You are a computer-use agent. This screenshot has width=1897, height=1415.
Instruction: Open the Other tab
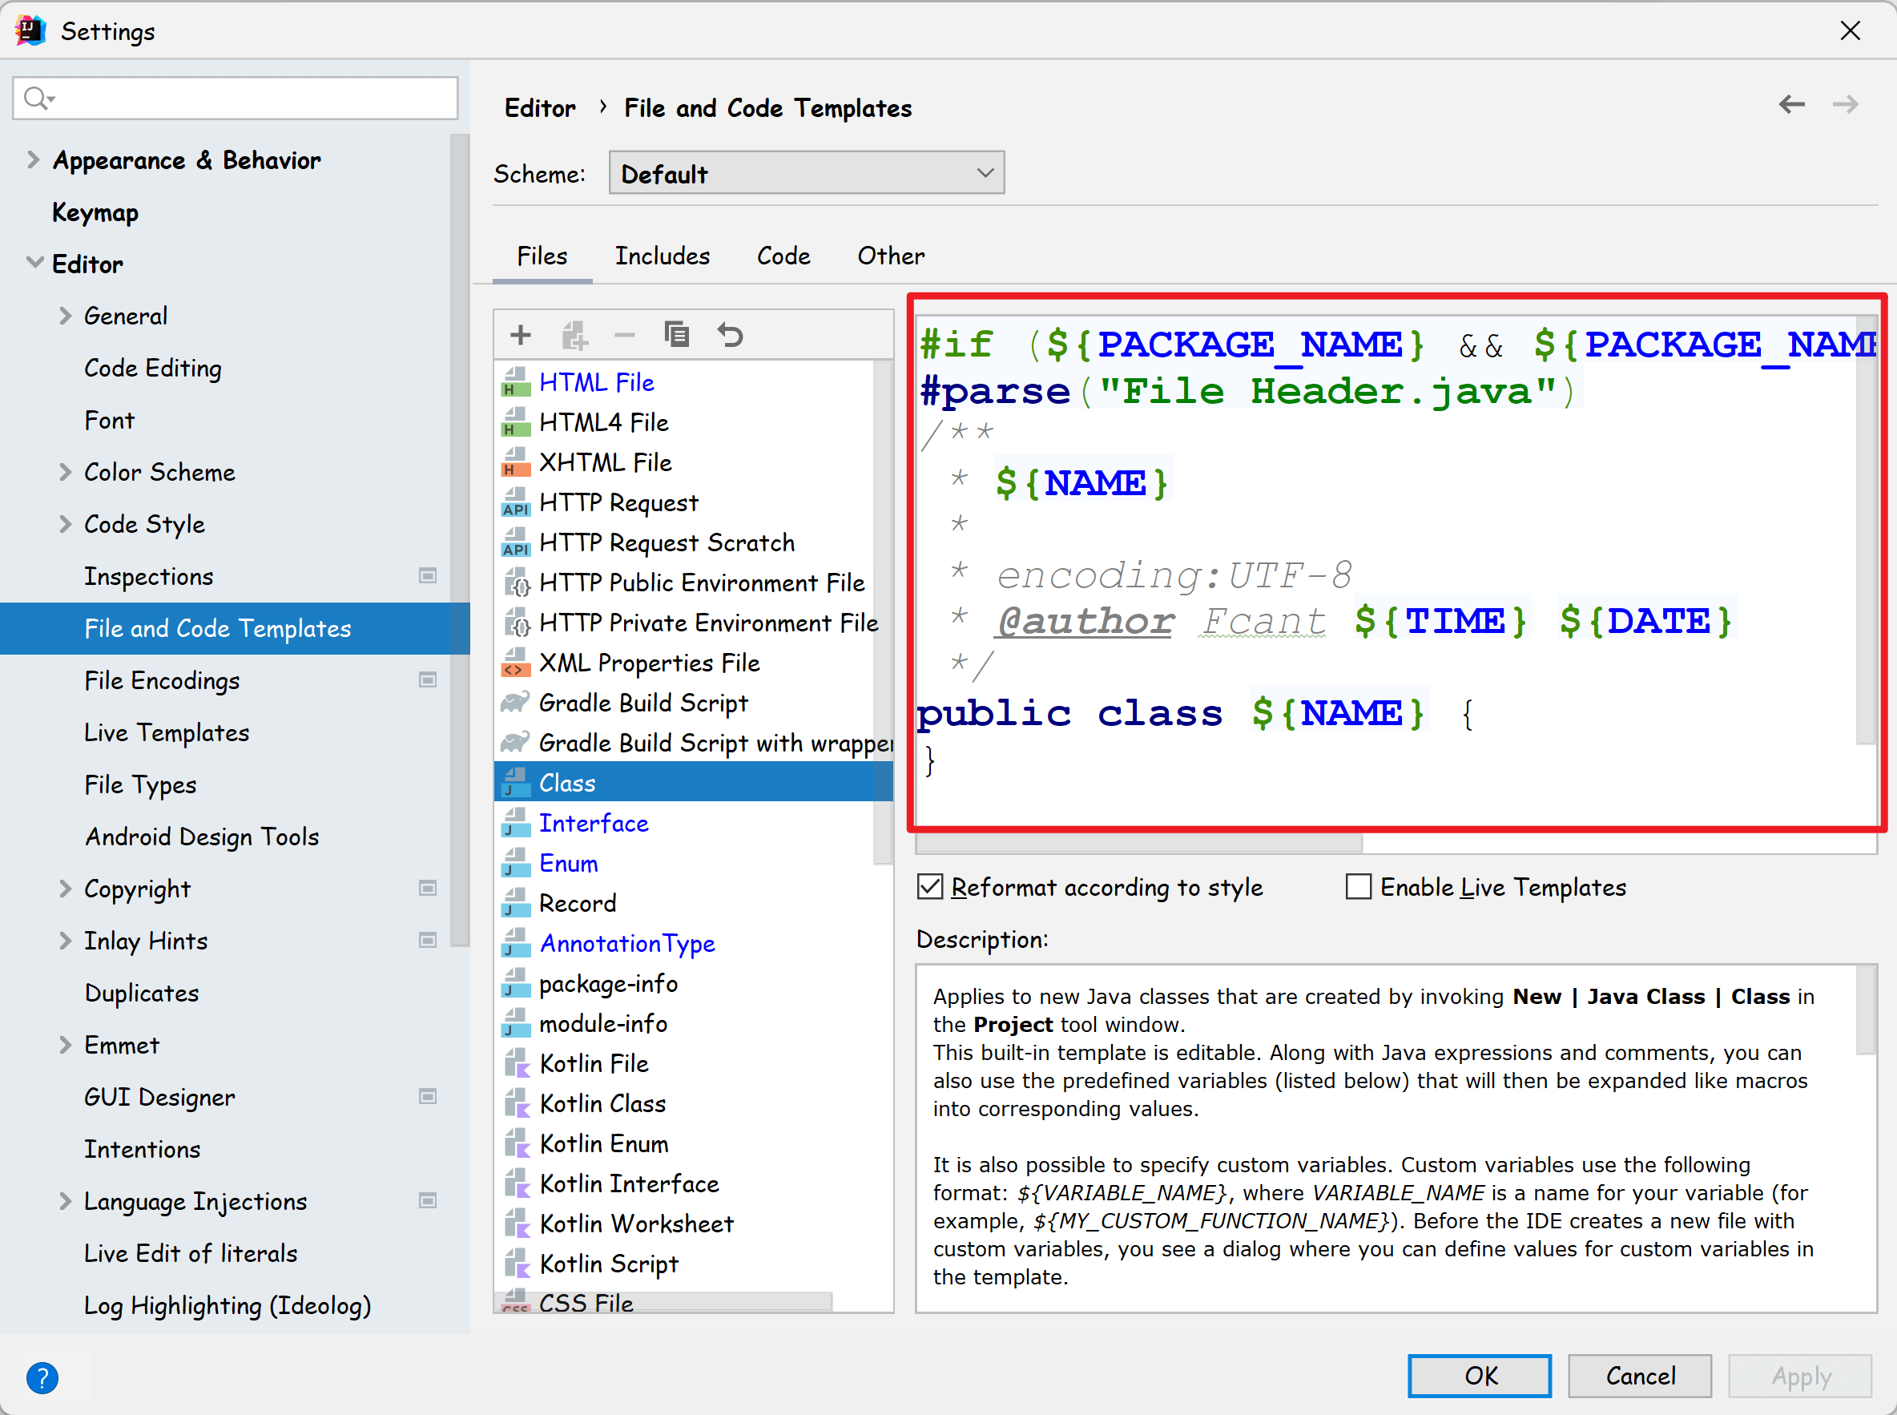(x=890, y=256)
